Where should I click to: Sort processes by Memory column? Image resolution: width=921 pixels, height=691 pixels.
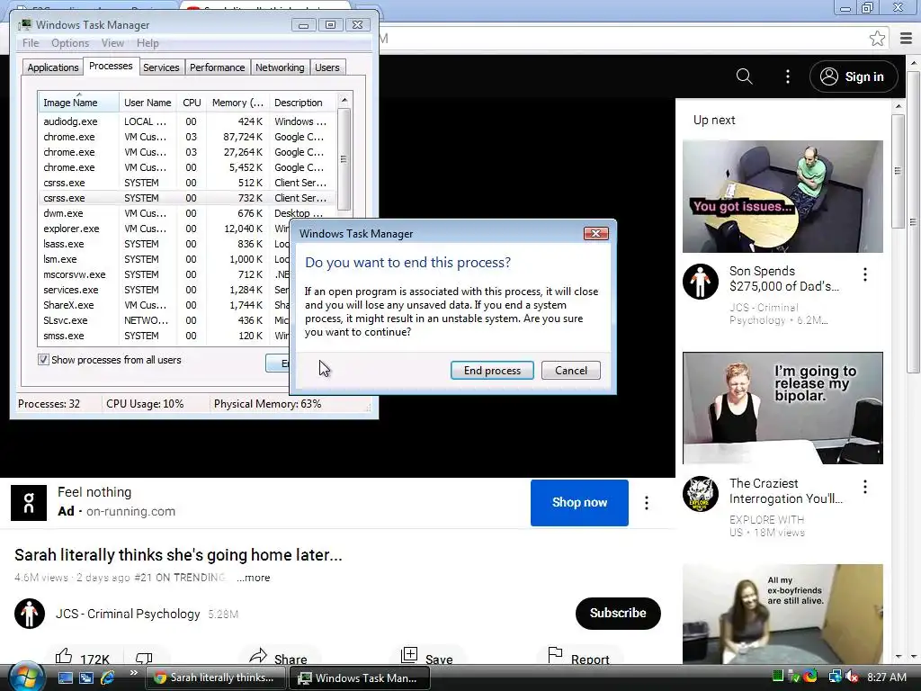pyautogui.click(x=237, y=103)
